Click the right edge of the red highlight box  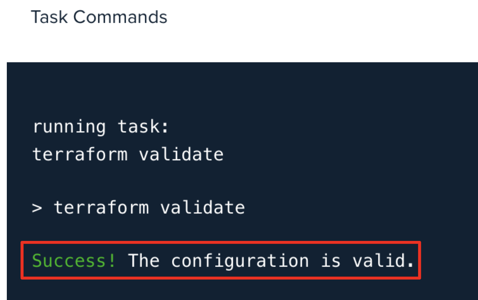(x=420, y=261)
